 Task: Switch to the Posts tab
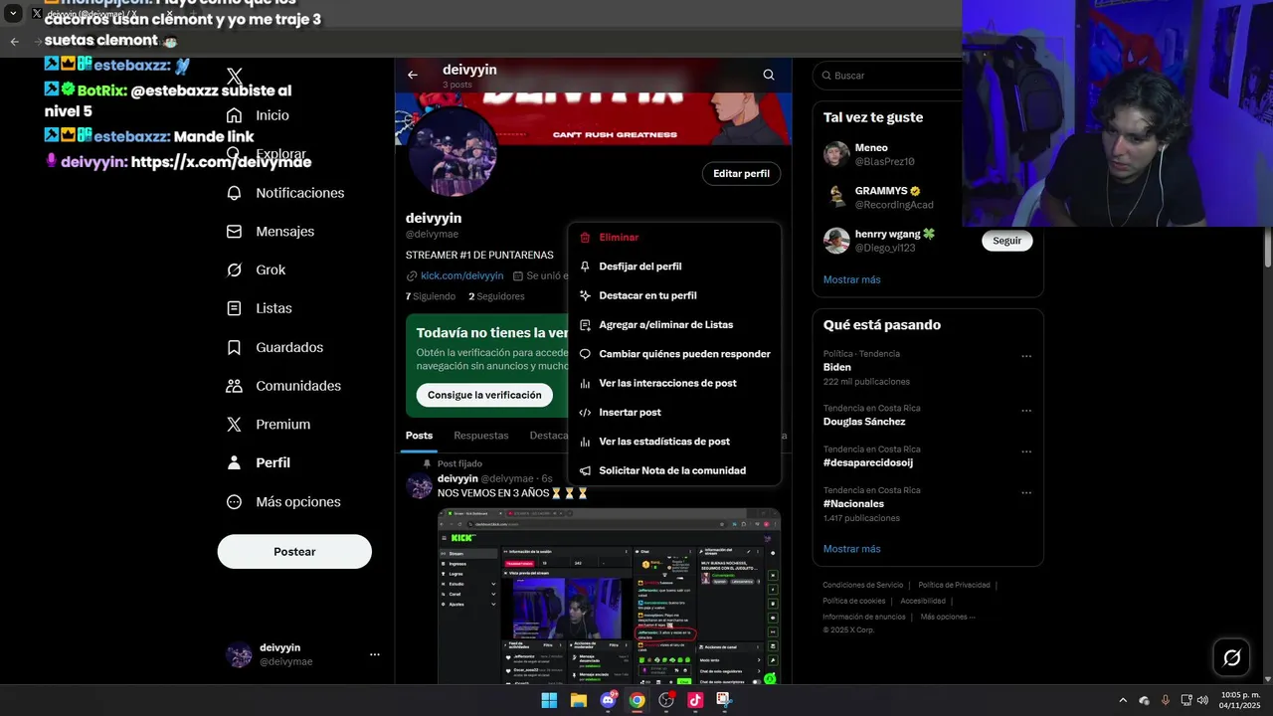coord(419,436)
